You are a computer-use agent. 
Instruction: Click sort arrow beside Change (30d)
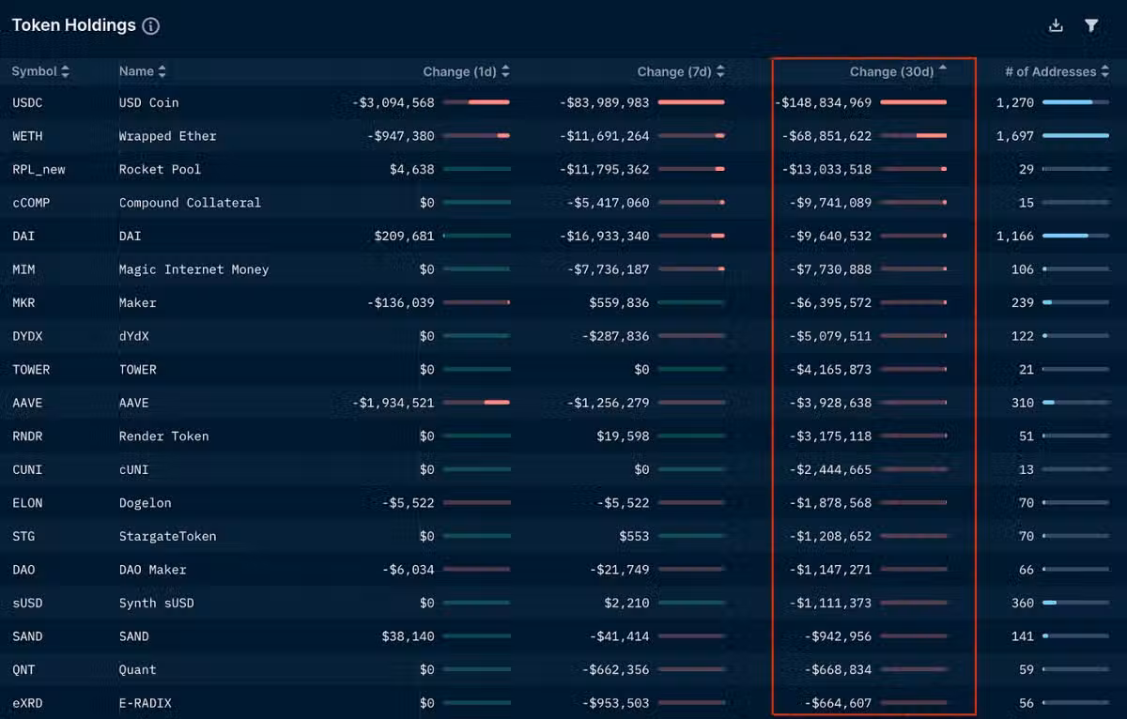pyautogui.click(x=943, y=70)
